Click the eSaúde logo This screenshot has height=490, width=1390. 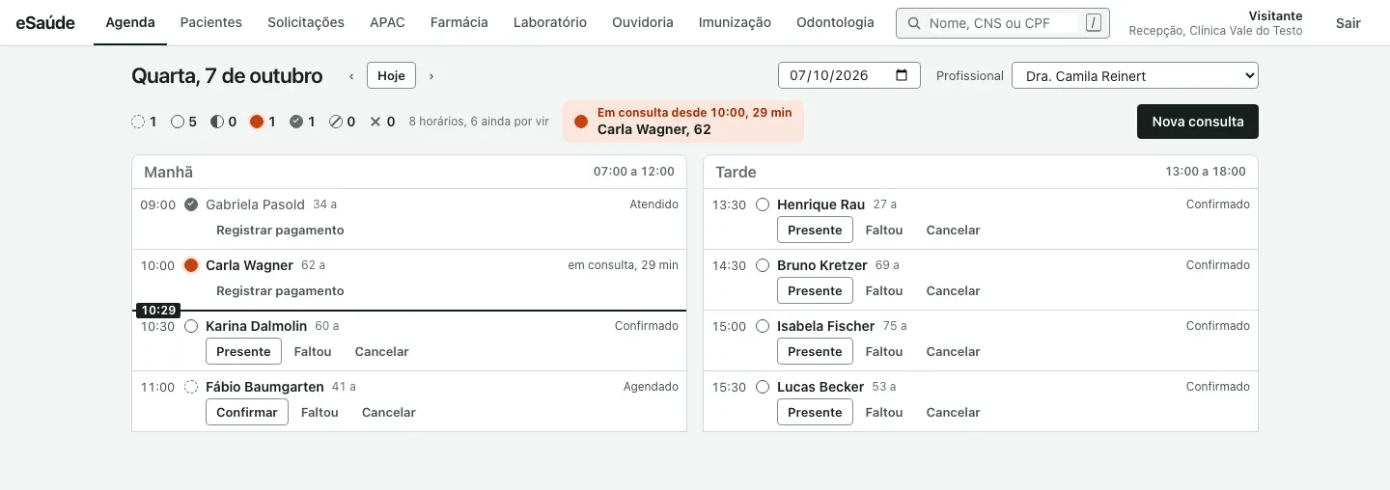[45, 23]
